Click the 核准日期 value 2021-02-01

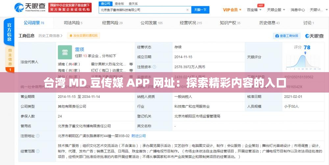point(293,96)
